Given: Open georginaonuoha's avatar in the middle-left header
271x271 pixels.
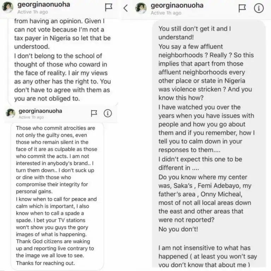Looking at the screenshot, I should tap(11, 113).
